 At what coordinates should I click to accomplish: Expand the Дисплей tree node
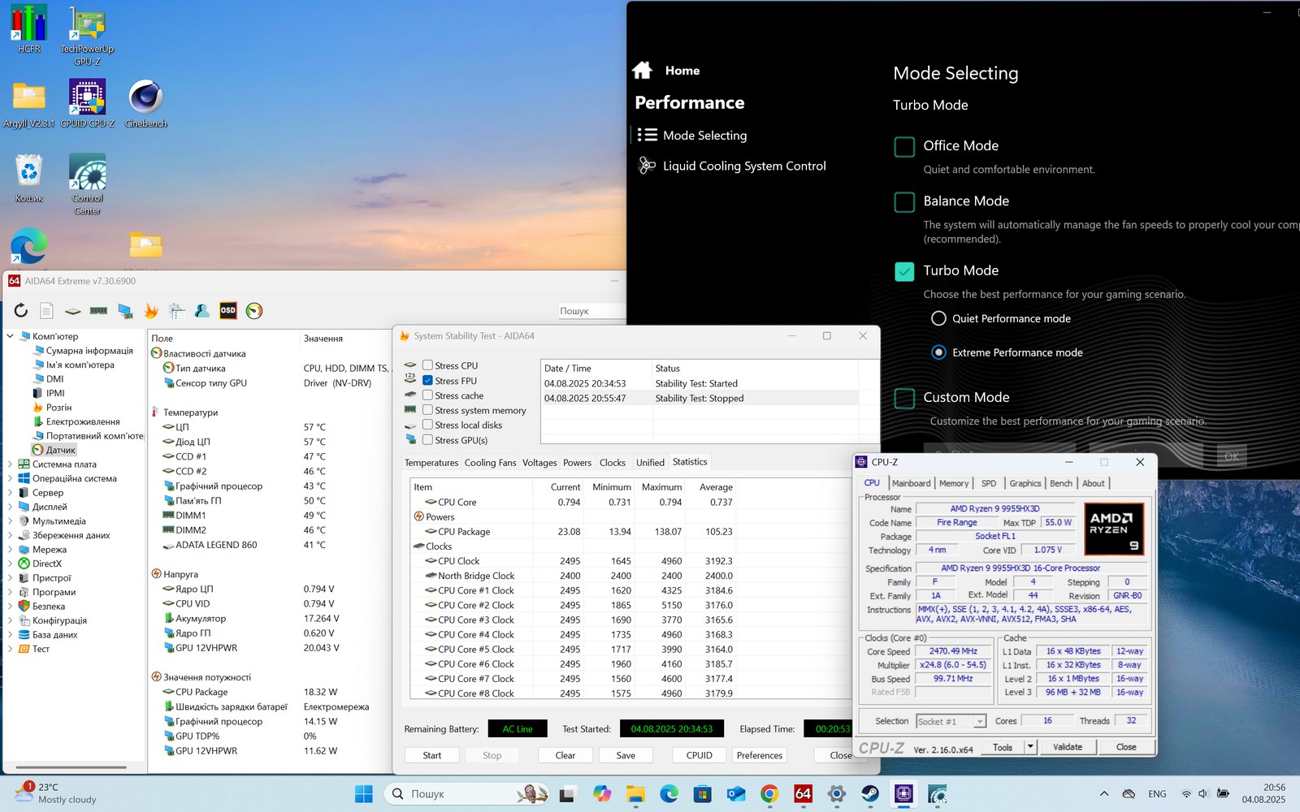[11, 507]
